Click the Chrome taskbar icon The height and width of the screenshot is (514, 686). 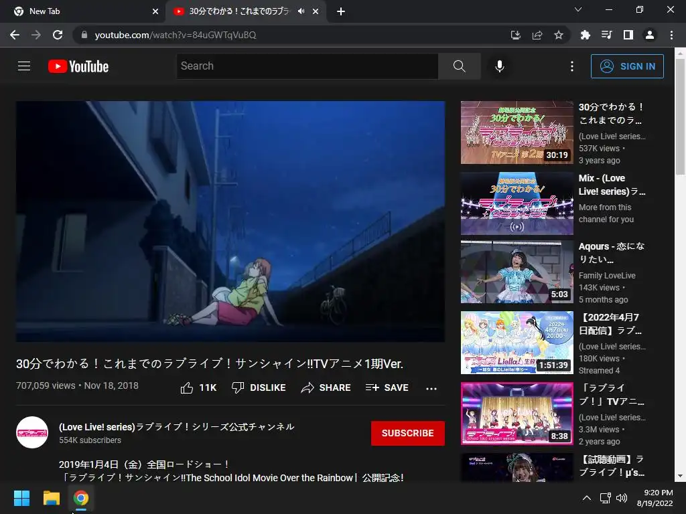(80, 498)
